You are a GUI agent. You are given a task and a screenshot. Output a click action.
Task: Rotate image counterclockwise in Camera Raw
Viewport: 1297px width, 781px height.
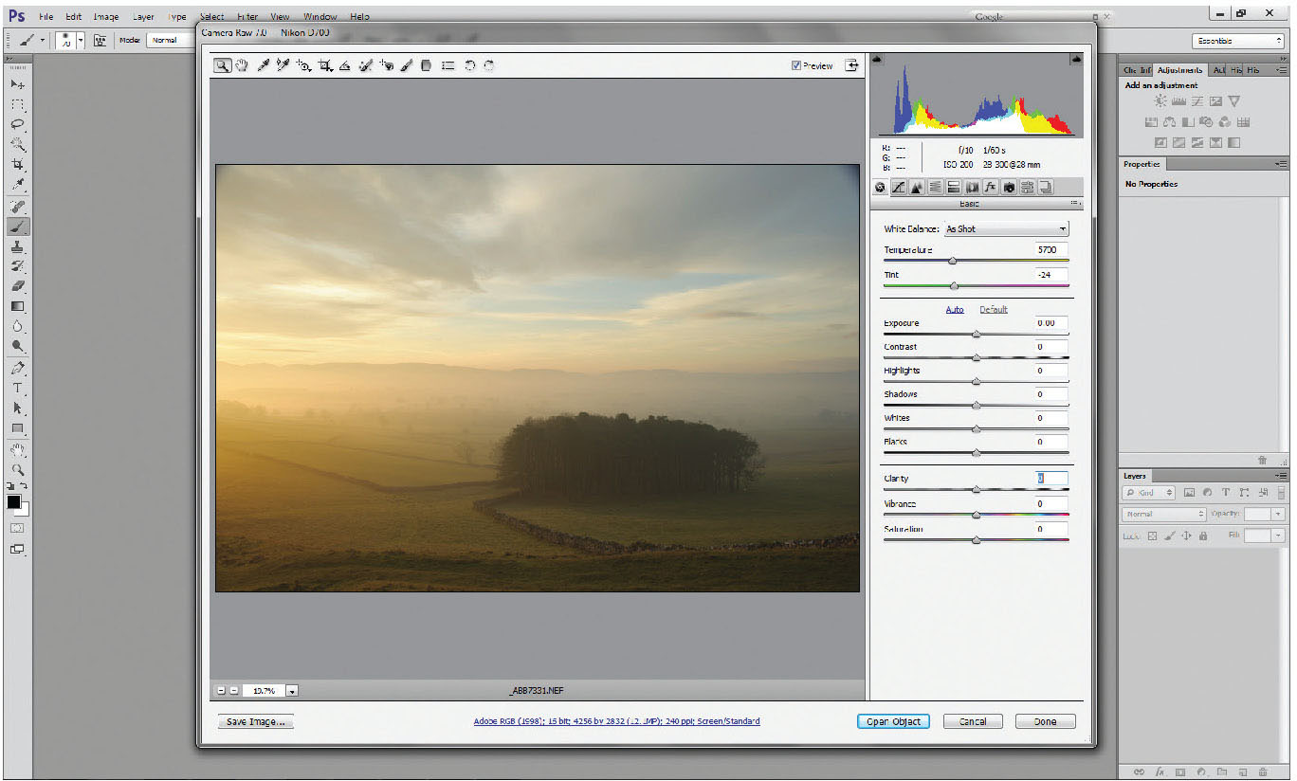coord(469,65)
